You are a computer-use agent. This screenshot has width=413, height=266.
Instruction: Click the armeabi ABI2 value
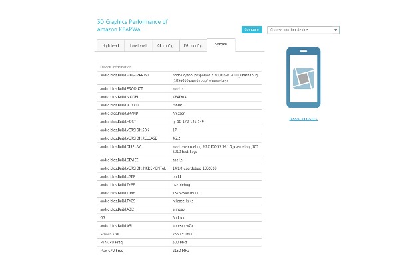pyautogui.click(x=179, y=209)
